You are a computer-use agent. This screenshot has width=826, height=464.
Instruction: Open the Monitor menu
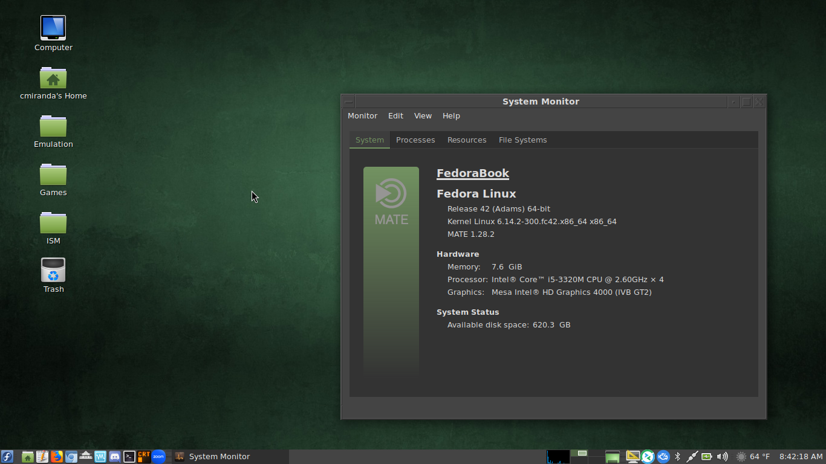(x=362, y=116)
